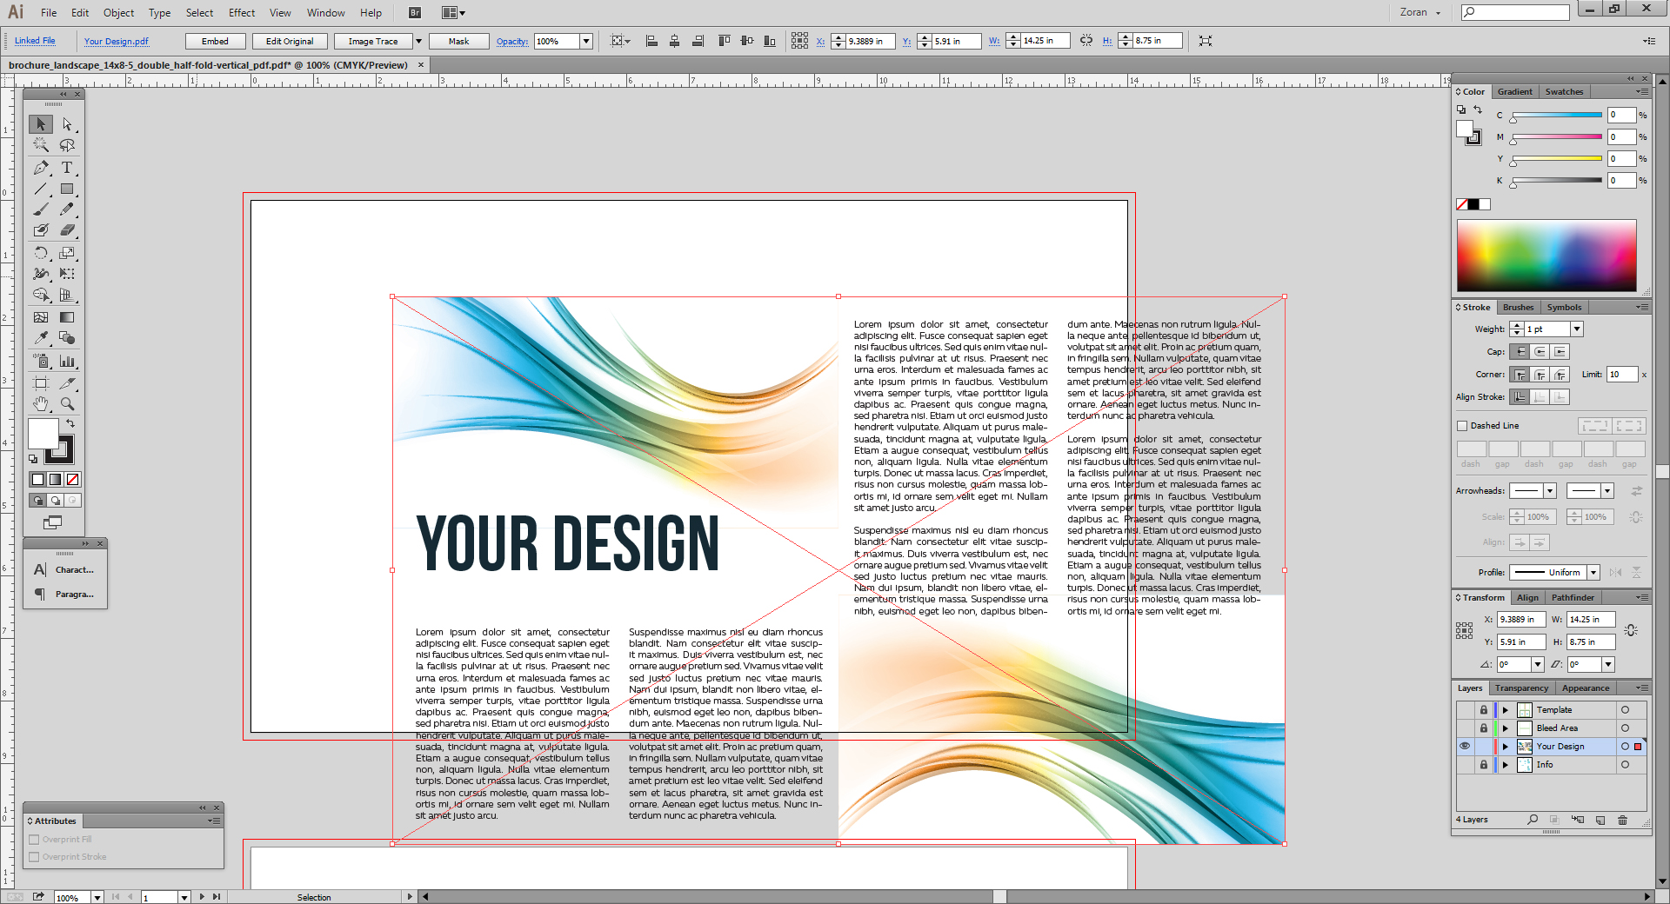Select the Type tool

[68, 168]
